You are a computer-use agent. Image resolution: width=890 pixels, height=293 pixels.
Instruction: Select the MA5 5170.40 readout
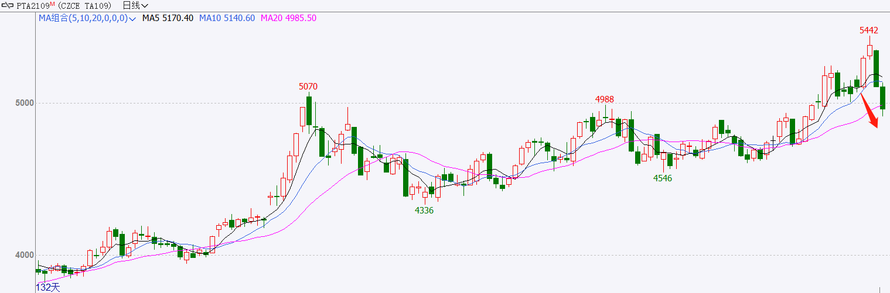168,18
